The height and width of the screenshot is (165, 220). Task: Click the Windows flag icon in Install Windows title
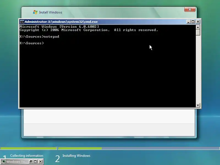[x=35, y=12]
